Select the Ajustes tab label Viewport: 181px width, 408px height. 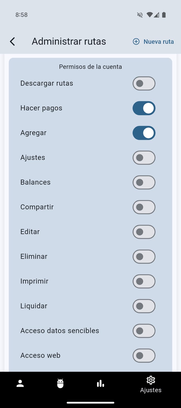[x=151, y=390]
